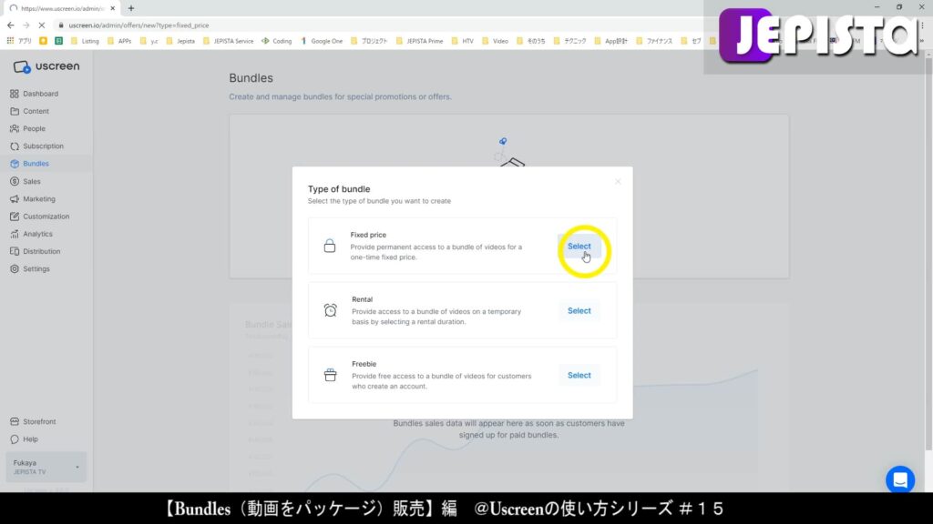Viewport: 933px width, 524px height.
Task: Click the browser forward arrow
Action: tap(26, 25)
